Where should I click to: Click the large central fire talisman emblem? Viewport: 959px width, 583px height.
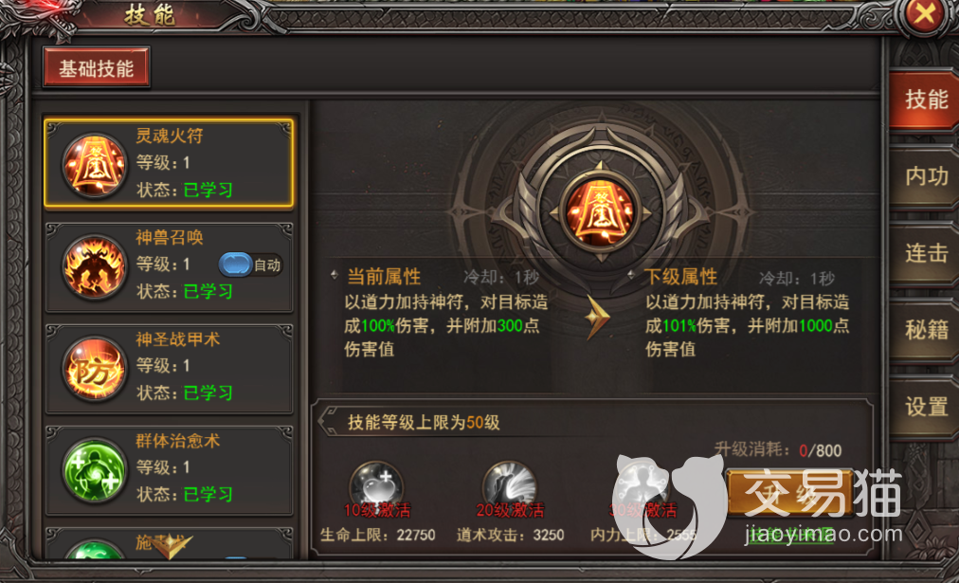(x=600, y=211)
